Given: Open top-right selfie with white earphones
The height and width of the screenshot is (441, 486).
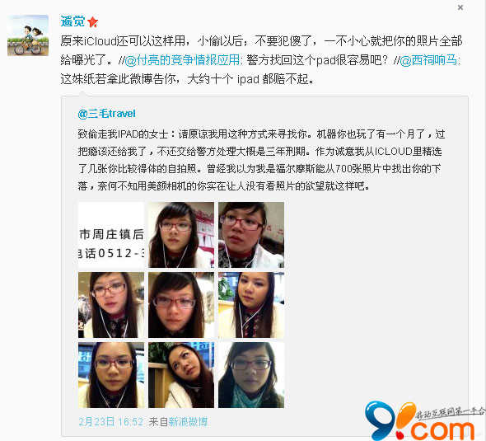Looking at the screenshot, I should (x=251, y=235).
